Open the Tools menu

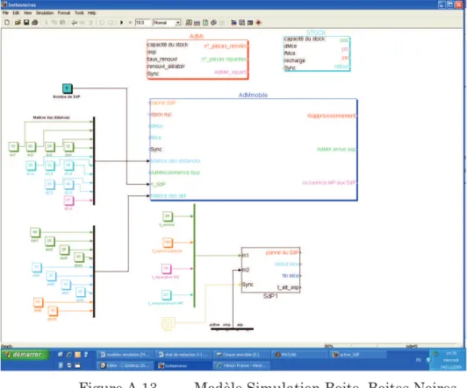tap(79, 13)
